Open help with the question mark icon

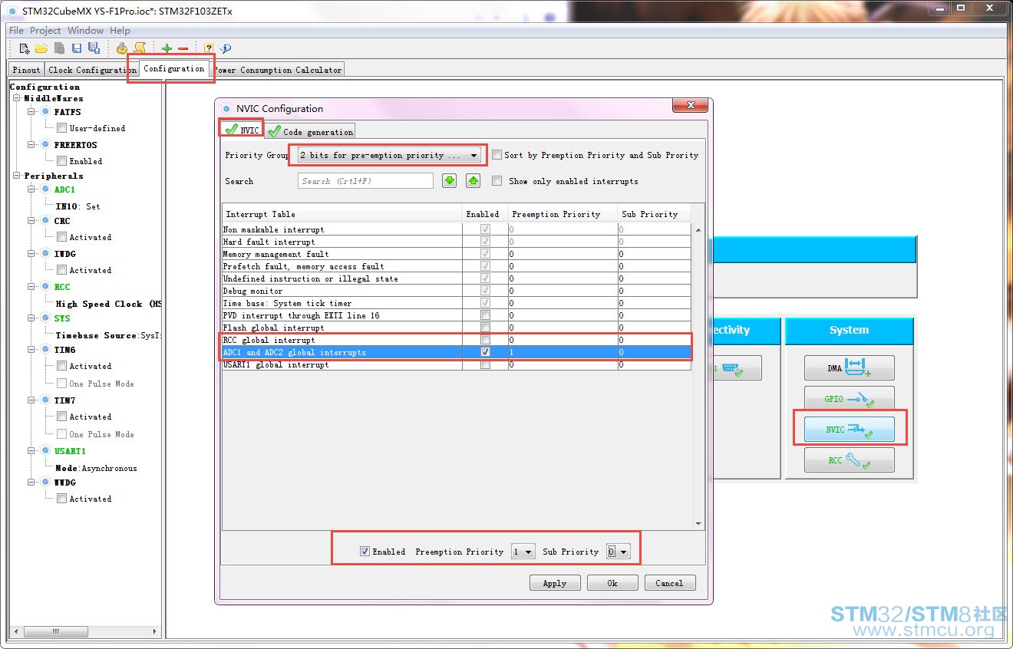(209, 48)
